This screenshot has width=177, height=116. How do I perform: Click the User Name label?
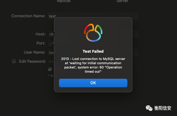34,52
